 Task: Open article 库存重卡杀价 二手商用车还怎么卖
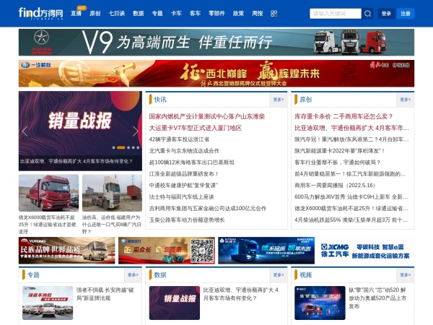344,116
